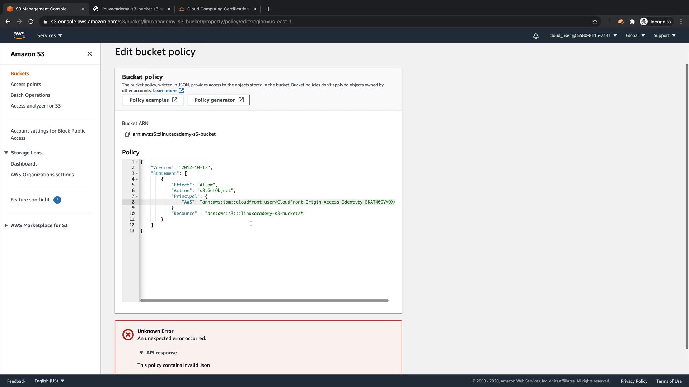Close the Amazon S3 sidebar panel
Screen dimensions: 689x387
(x=90, y=54)
